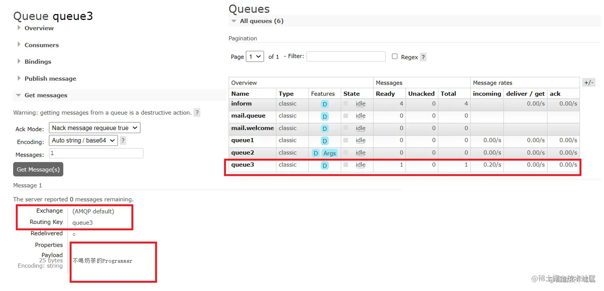Sort by the Type column header
Screen dimensions: 604x291
coord(286,94)
